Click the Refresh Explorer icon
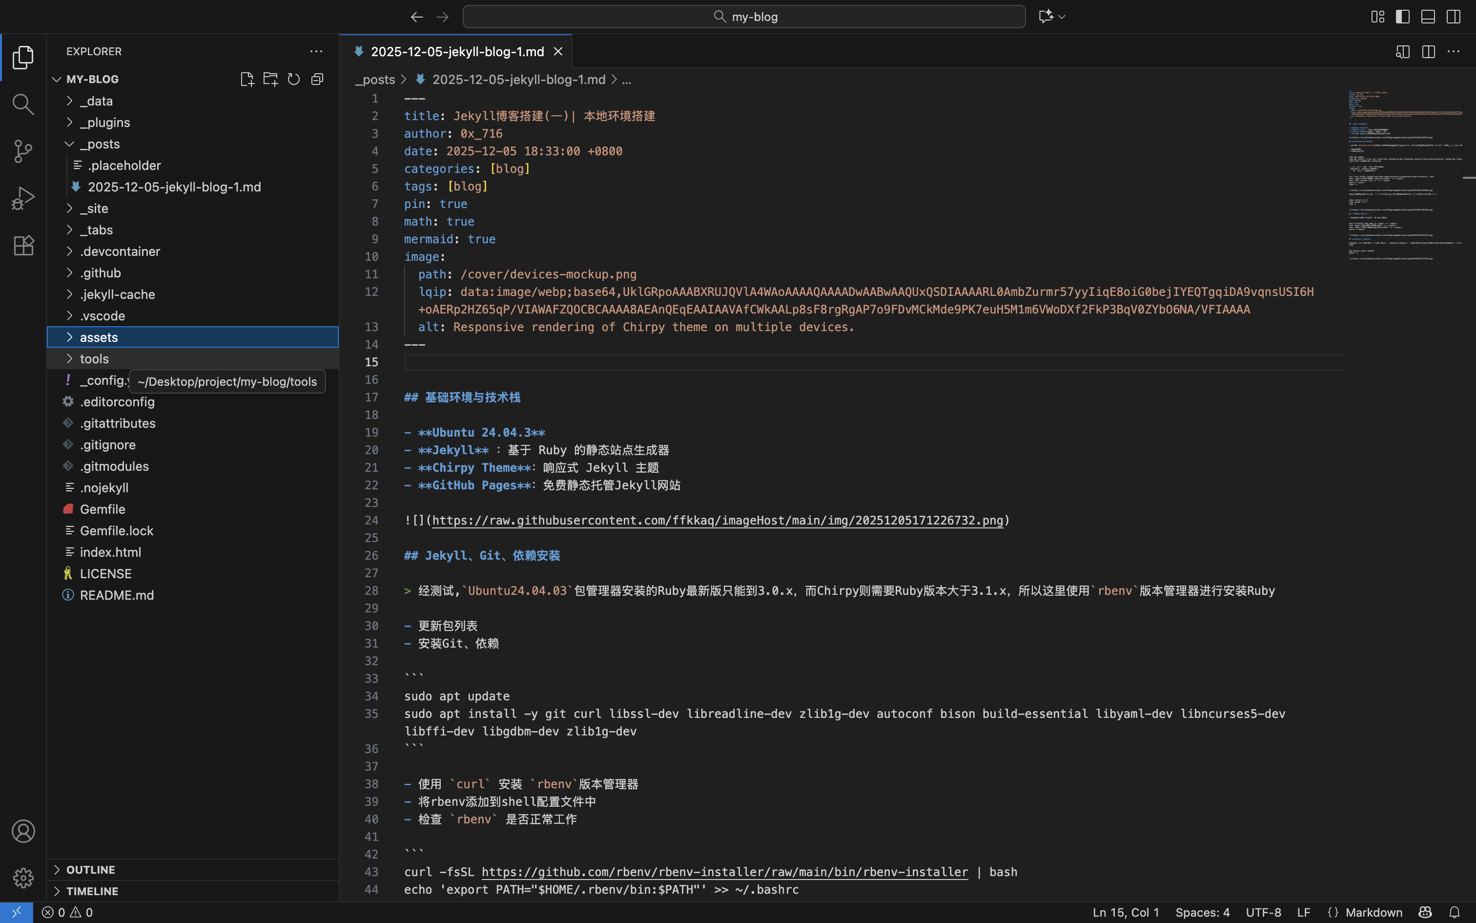Screen dimensions: 1476x923 click(x=294, y=79)
